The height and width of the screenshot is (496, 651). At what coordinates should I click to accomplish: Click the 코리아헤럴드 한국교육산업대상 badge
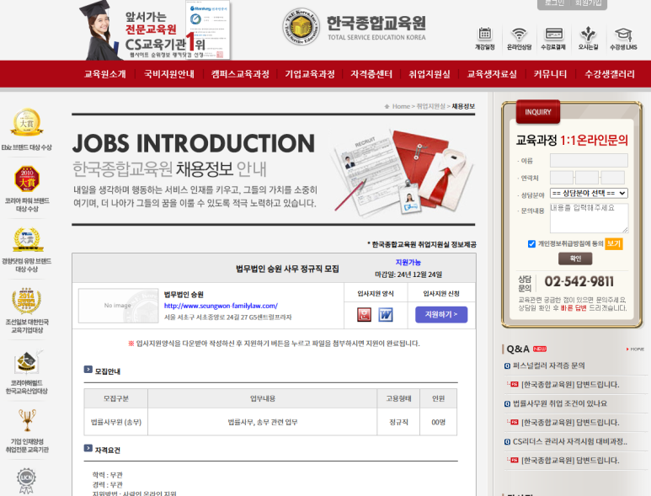click(x=28, y=362)
